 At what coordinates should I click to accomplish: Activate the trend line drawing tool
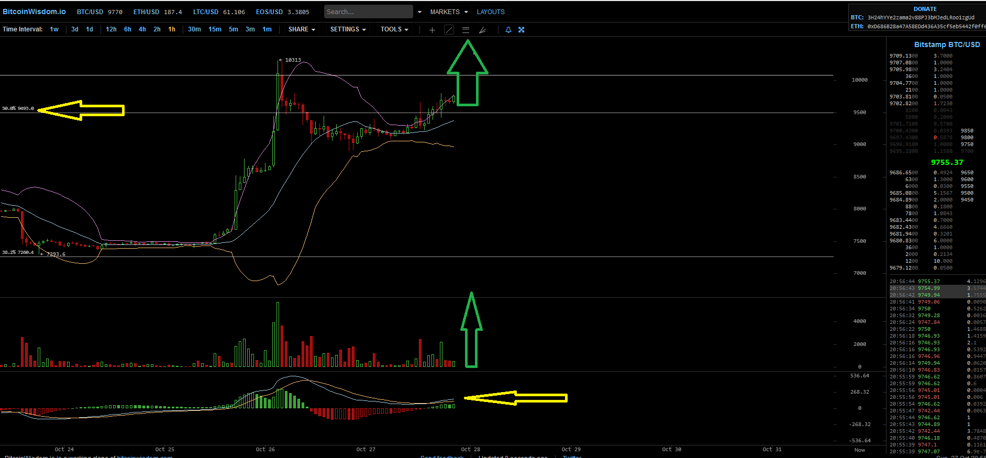point(449,30)
